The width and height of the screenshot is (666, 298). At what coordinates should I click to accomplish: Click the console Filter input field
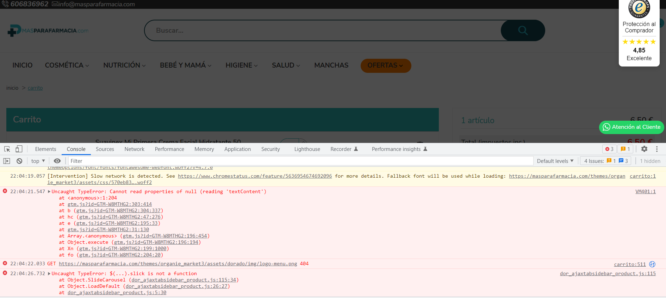coord(299,161)
